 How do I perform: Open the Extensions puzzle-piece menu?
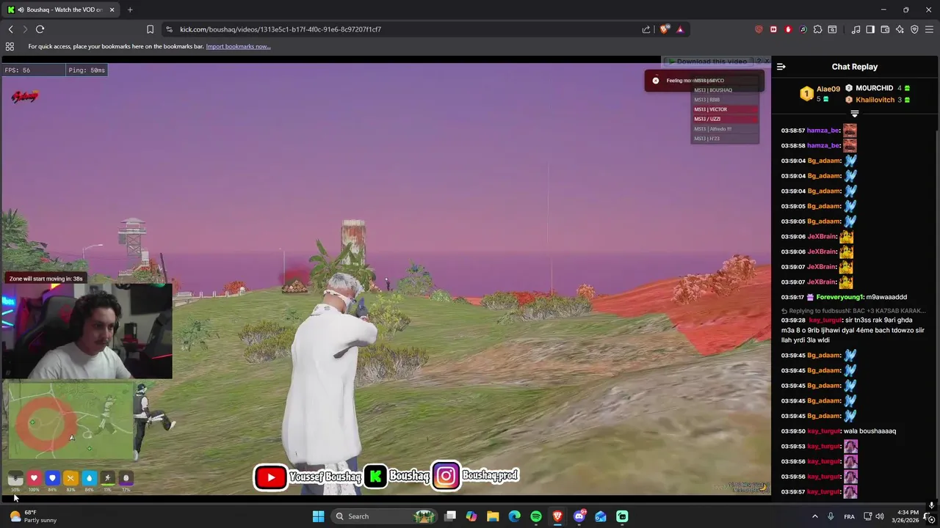[817, 29]
